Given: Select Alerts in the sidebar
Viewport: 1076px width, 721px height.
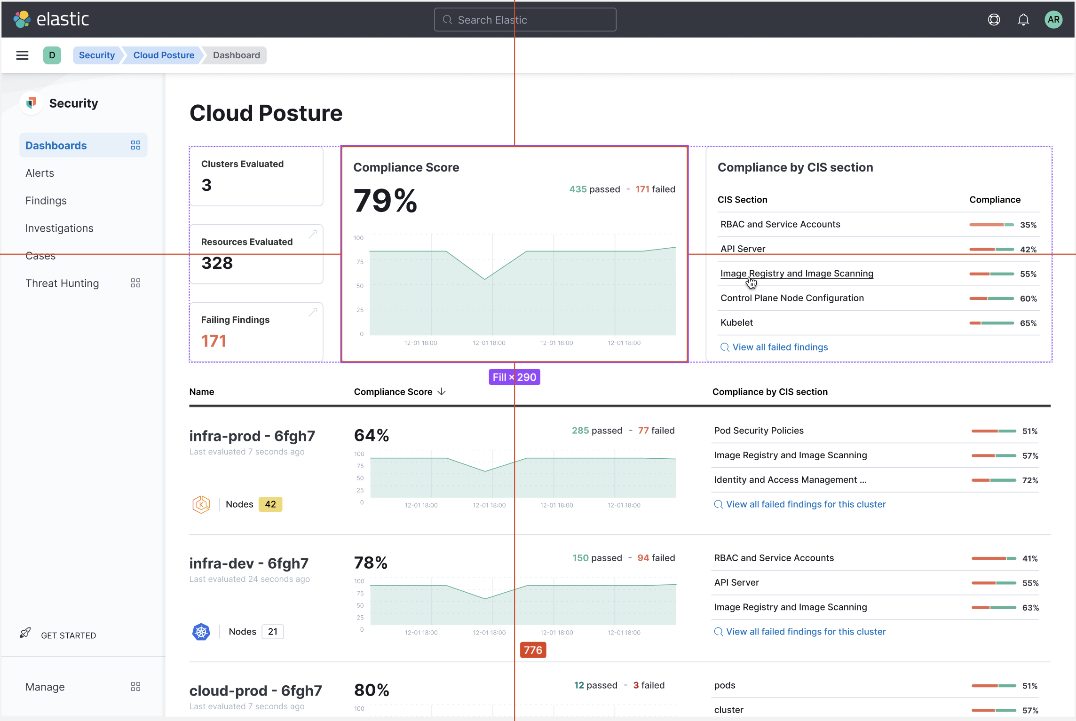Looking at the screenshot, I should 40,173.
